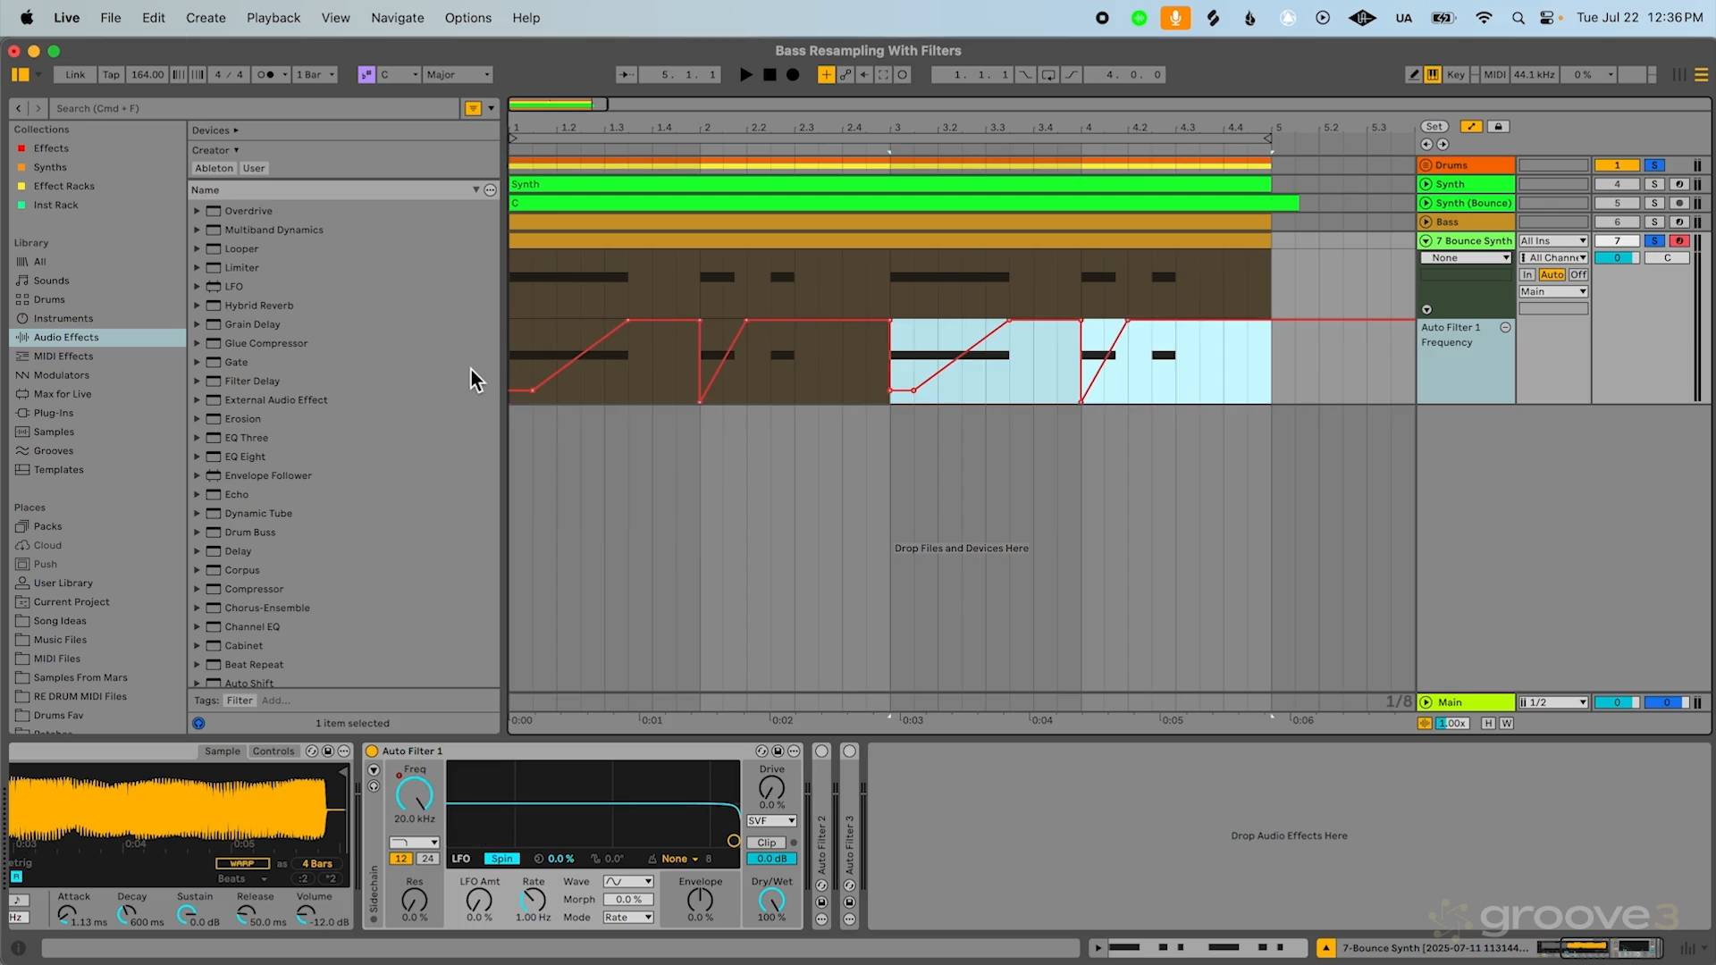Click the Lock automation icon next to Set
Image resolution: width=1716 pixels, height=965 pixels.
tap(1499, 127)
